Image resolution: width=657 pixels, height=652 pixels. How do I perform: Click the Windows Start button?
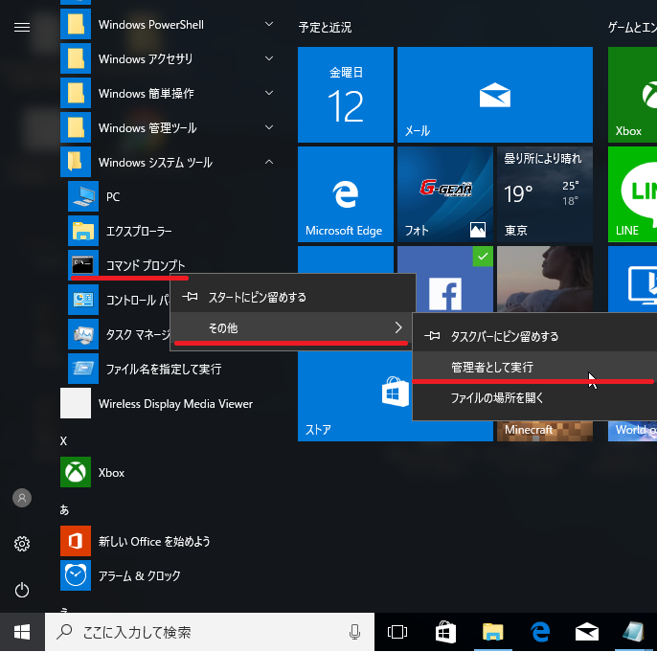click(22, 632)
